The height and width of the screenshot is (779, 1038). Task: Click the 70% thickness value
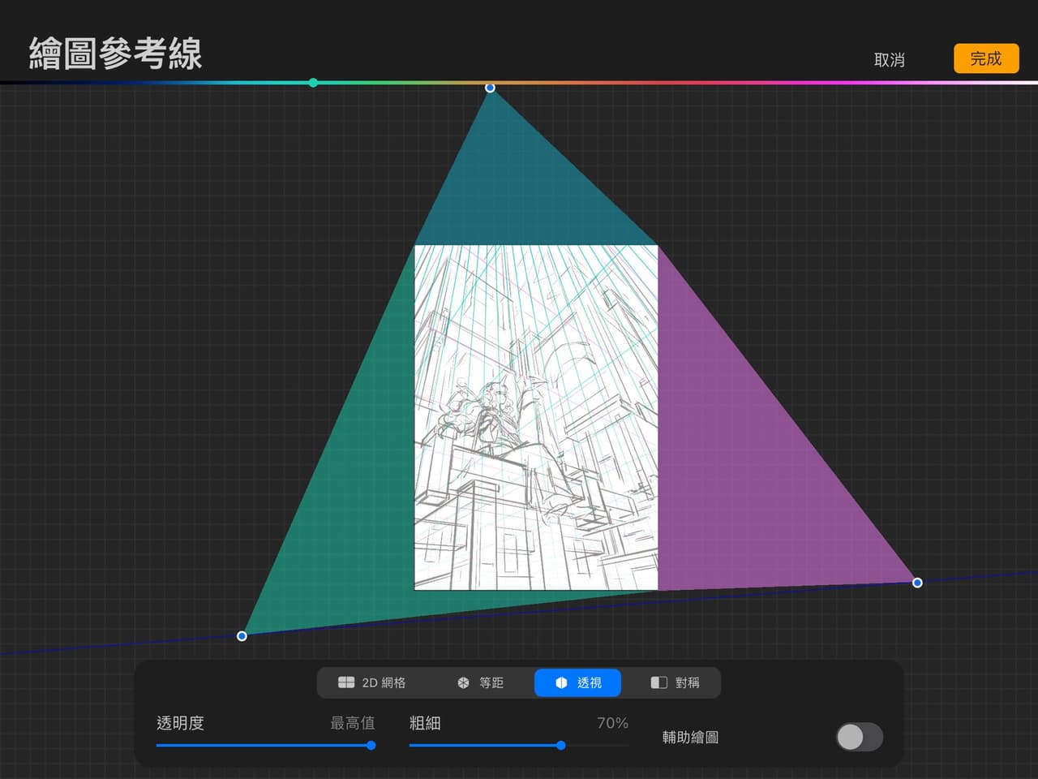(612, 723)
